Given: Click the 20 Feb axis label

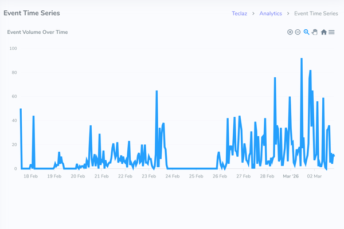Looking at the screenshot, I should point(77,176).
